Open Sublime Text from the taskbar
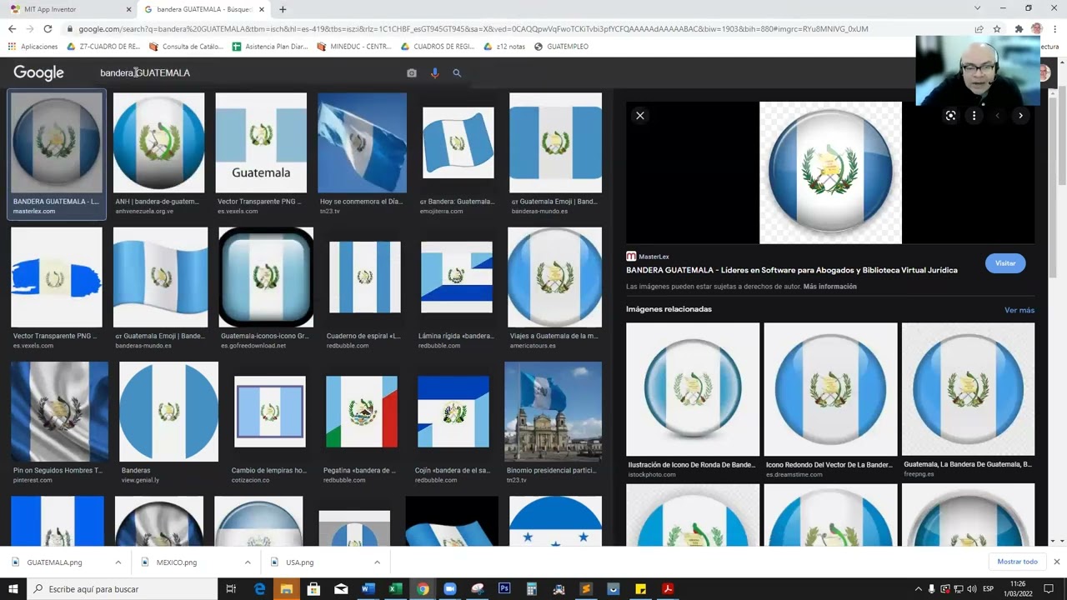The image size is (1067, 600). click(x=586, y=589)
